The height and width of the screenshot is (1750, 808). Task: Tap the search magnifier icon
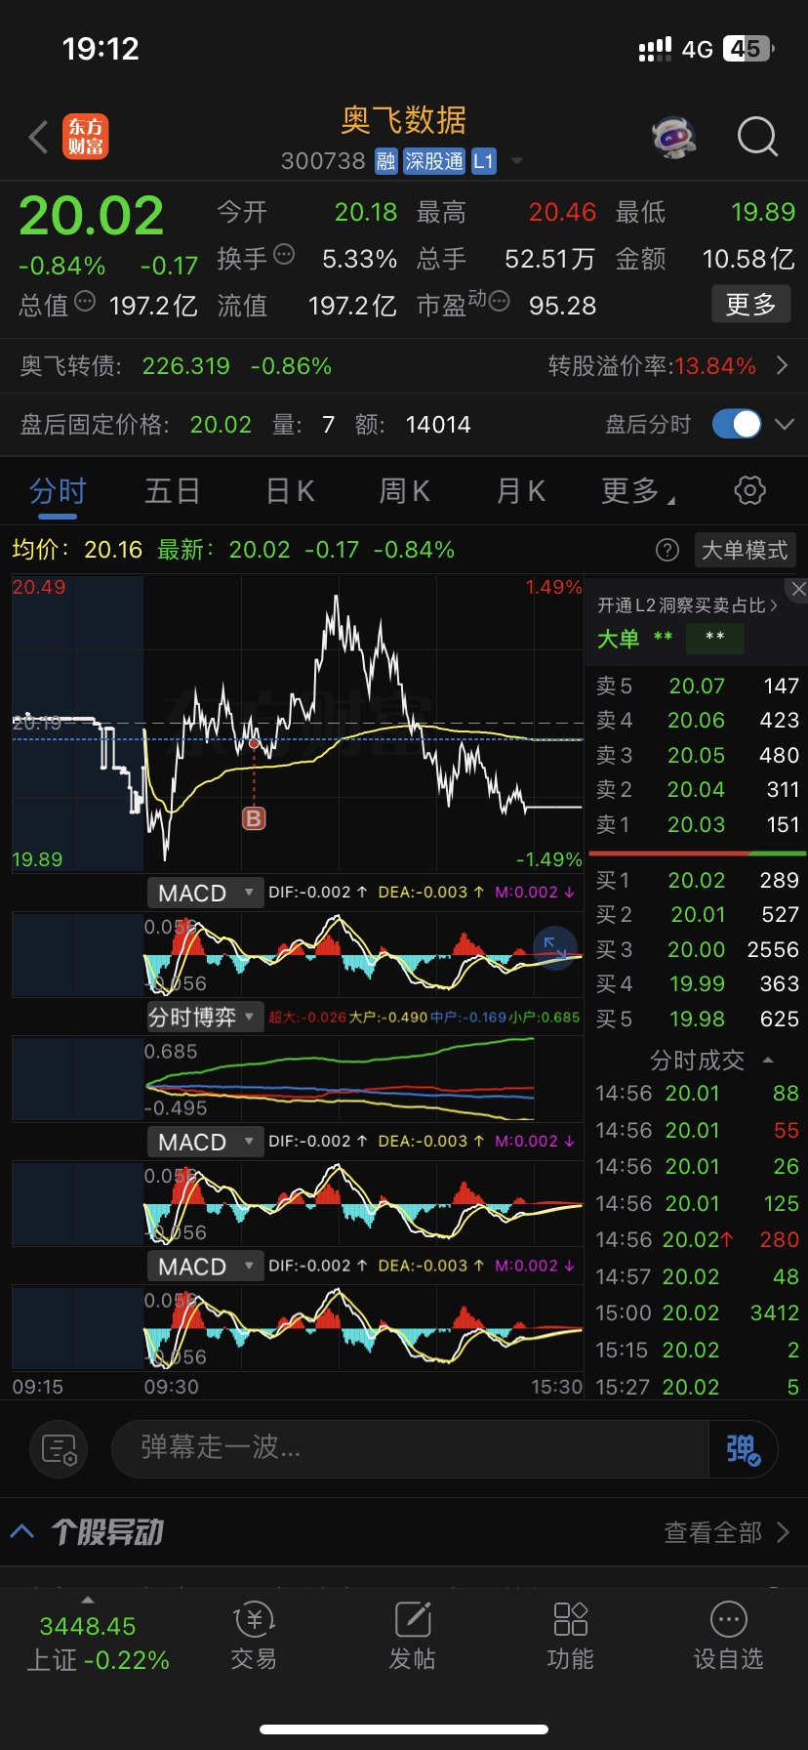758,138
